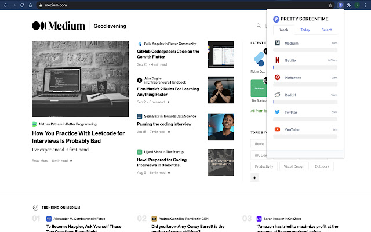Select the Visual Design topic button
Viewport: 371px width, 232px height.
294,166
